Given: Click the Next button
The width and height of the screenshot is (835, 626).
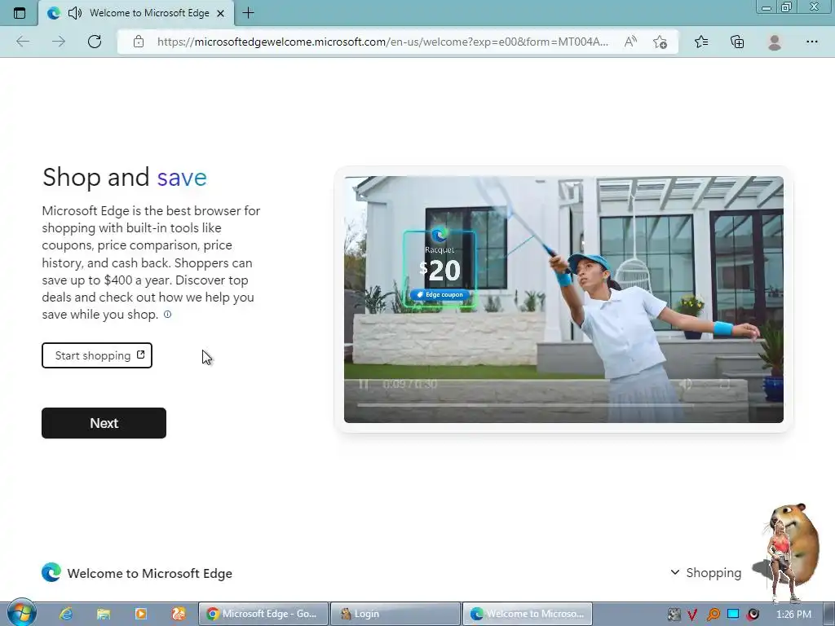Looking at the screenshot, I should (104, 423).
